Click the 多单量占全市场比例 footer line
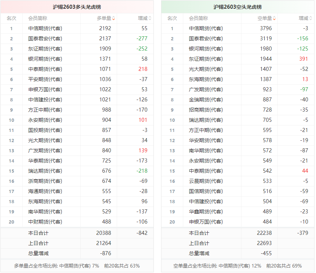 coord(77,266)
